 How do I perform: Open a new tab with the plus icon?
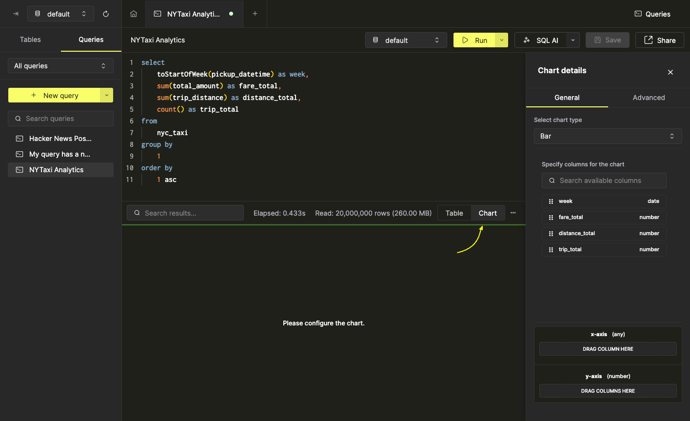(255, 14)
